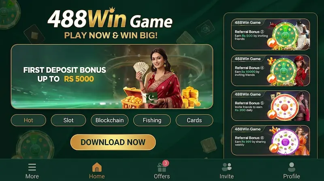Tap share arrow on Rs 200 daily card

[x=272, y=114]
